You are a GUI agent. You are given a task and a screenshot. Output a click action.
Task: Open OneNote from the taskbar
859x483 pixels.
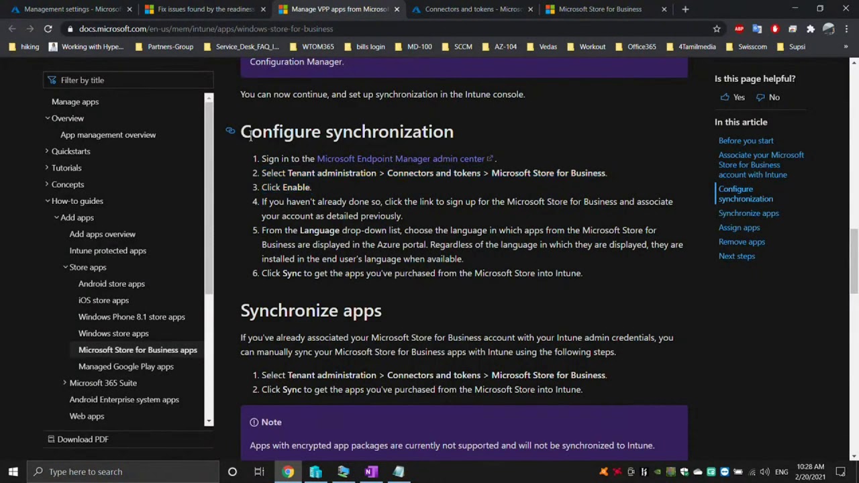[x=370, y=472]
